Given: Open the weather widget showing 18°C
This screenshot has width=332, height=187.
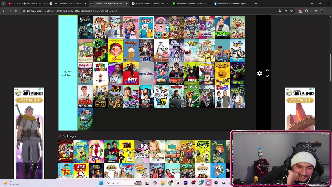Looking at the screenshot, I should (11, 183).
